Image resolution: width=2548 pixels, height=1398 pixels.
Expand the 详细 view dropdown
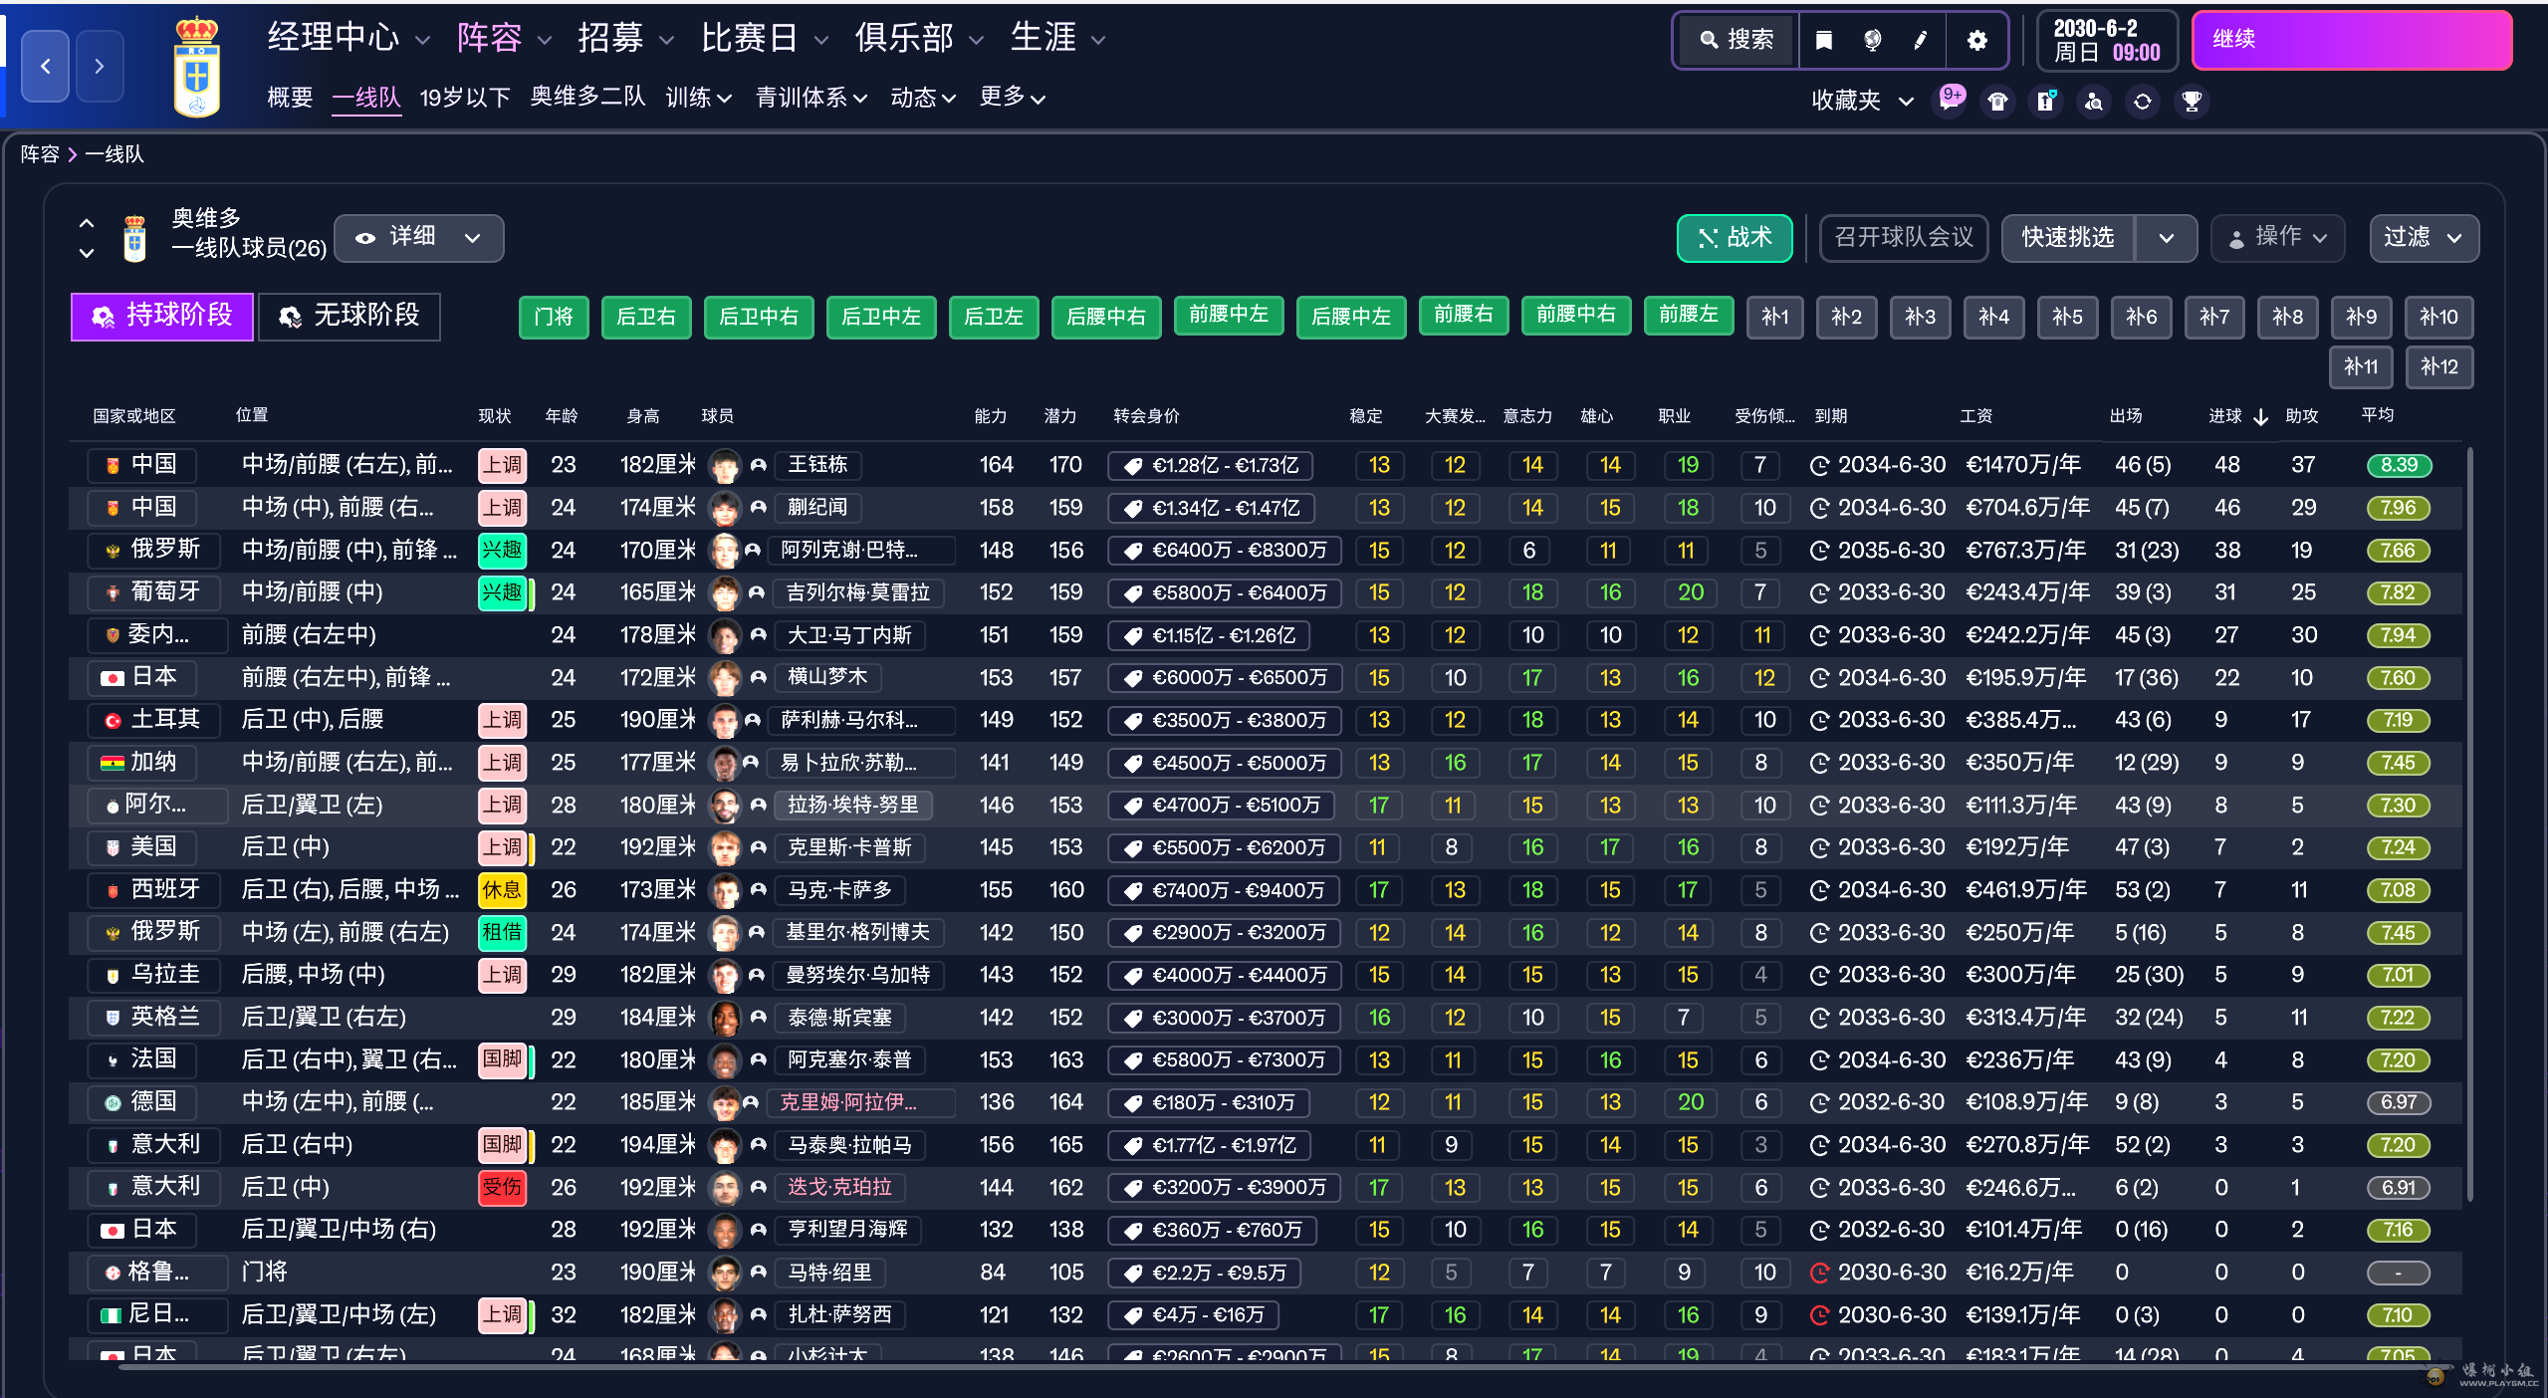[419, 237]
